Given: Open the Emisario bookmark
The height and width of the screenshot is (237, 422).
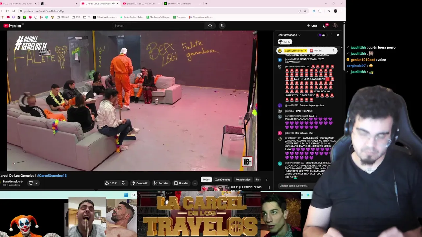Looking at the screenshot, I should coord(179,17).
